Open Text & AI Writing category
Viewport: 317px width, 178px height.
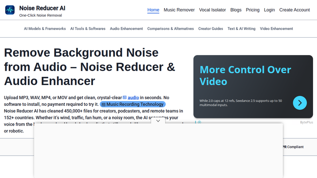tap(241, 29)
